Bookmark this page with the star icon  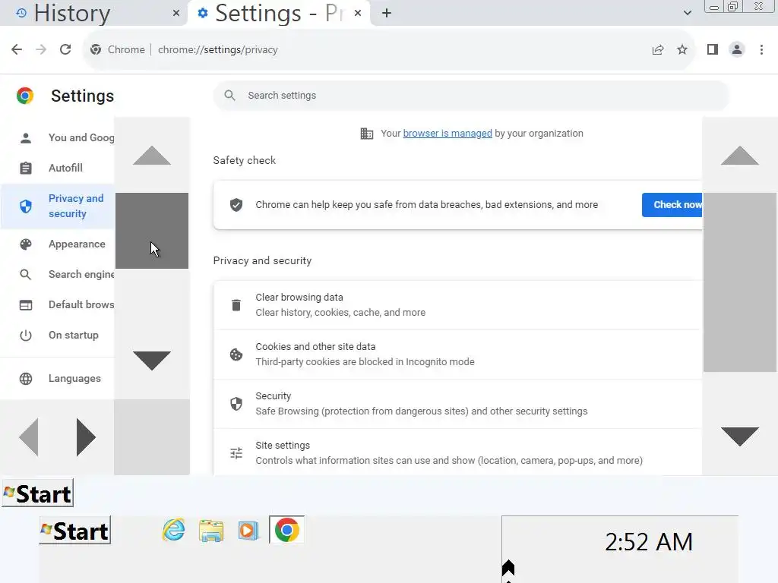pyautogui.click(x=682, y=49)
